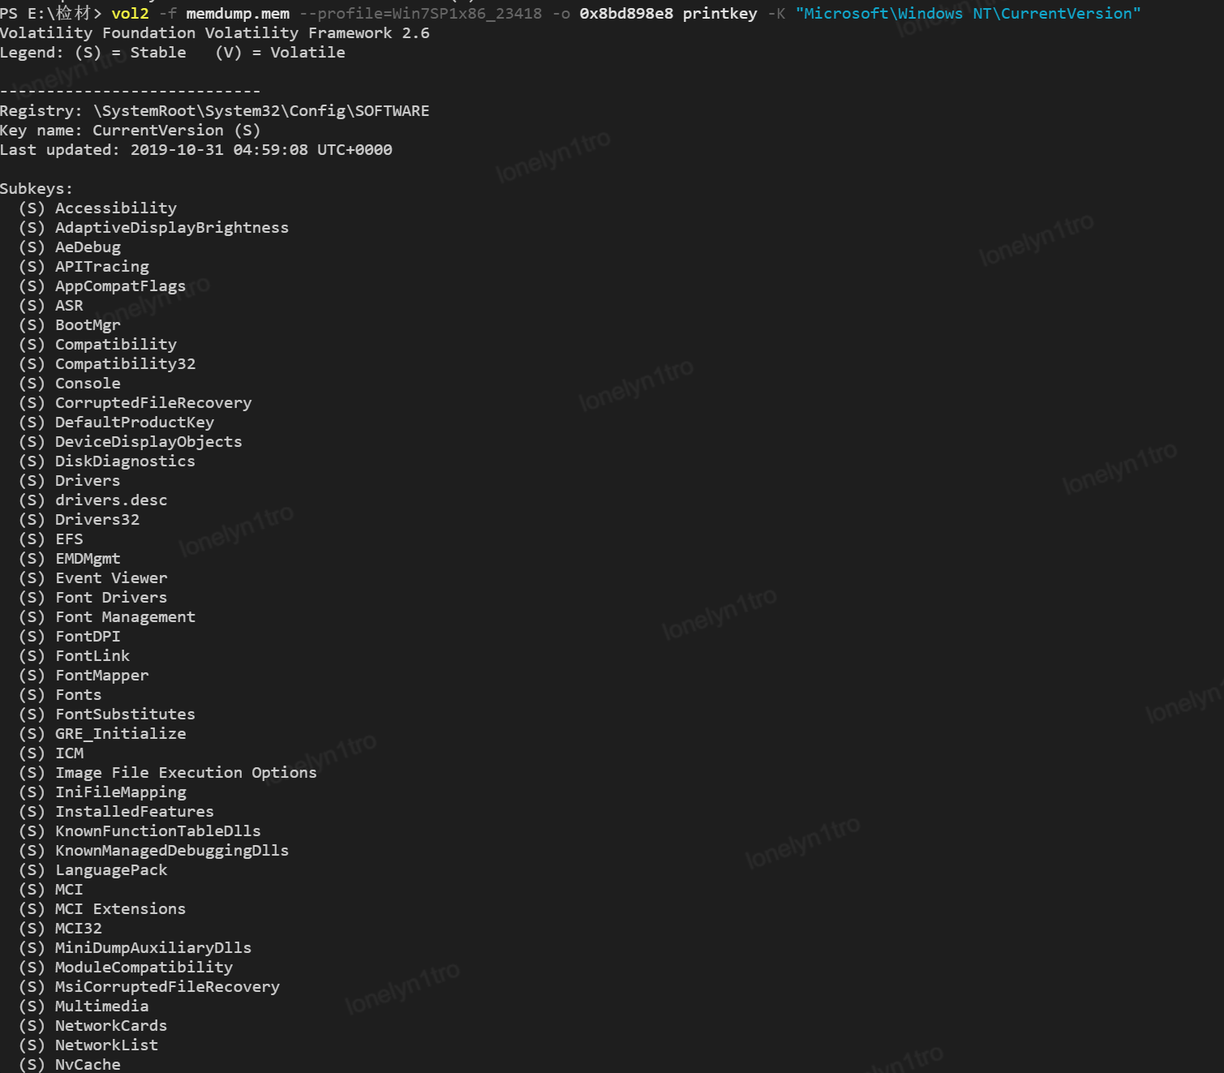
Task: Click the memdump.mem filename argument
Action: pyautogui.click(x=238, y=14)
